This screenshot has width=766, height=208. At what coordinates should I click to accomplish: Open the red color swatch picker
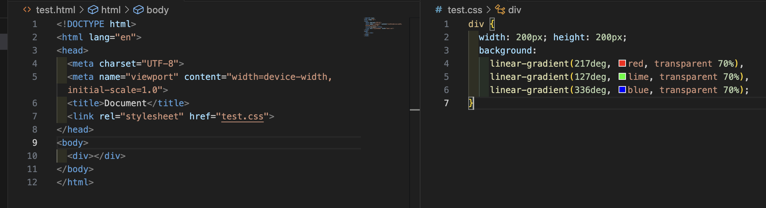[622, 63]
